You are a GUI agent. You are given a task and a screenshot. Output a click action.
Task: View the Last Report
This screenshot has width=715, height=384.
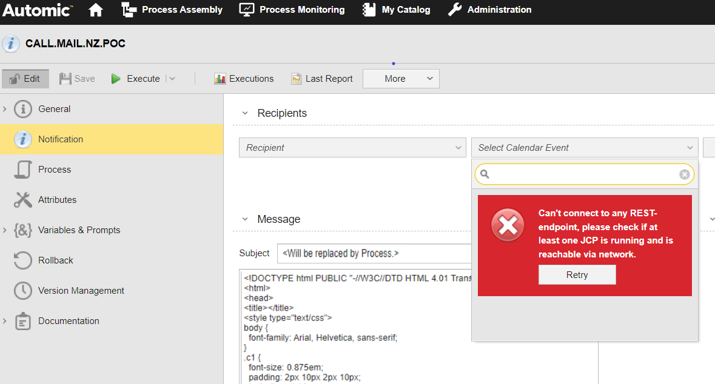(x=322, y=79)
